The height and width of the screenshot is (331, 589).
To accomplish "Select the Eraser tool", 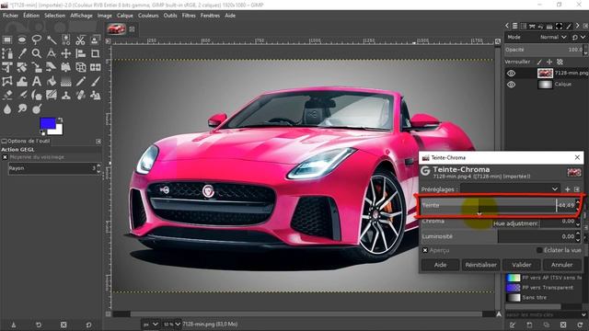I will [x=7, y=96].
